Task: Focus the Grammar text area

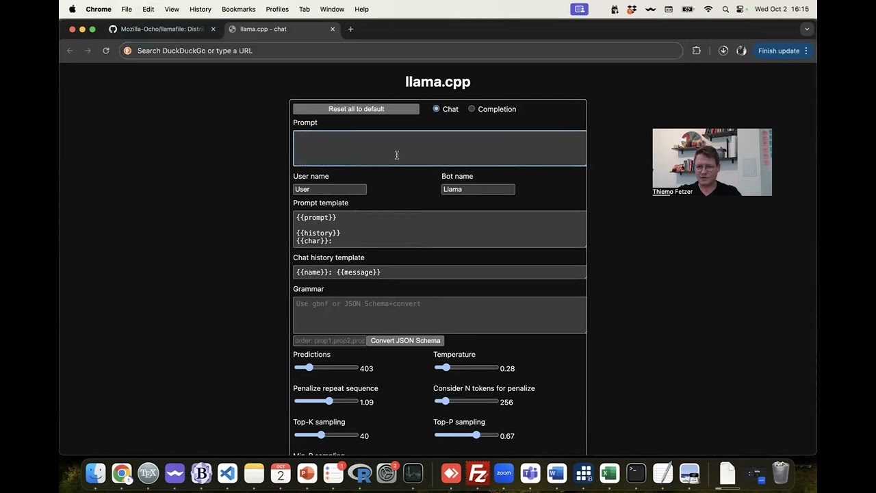Action: (439, 315)
